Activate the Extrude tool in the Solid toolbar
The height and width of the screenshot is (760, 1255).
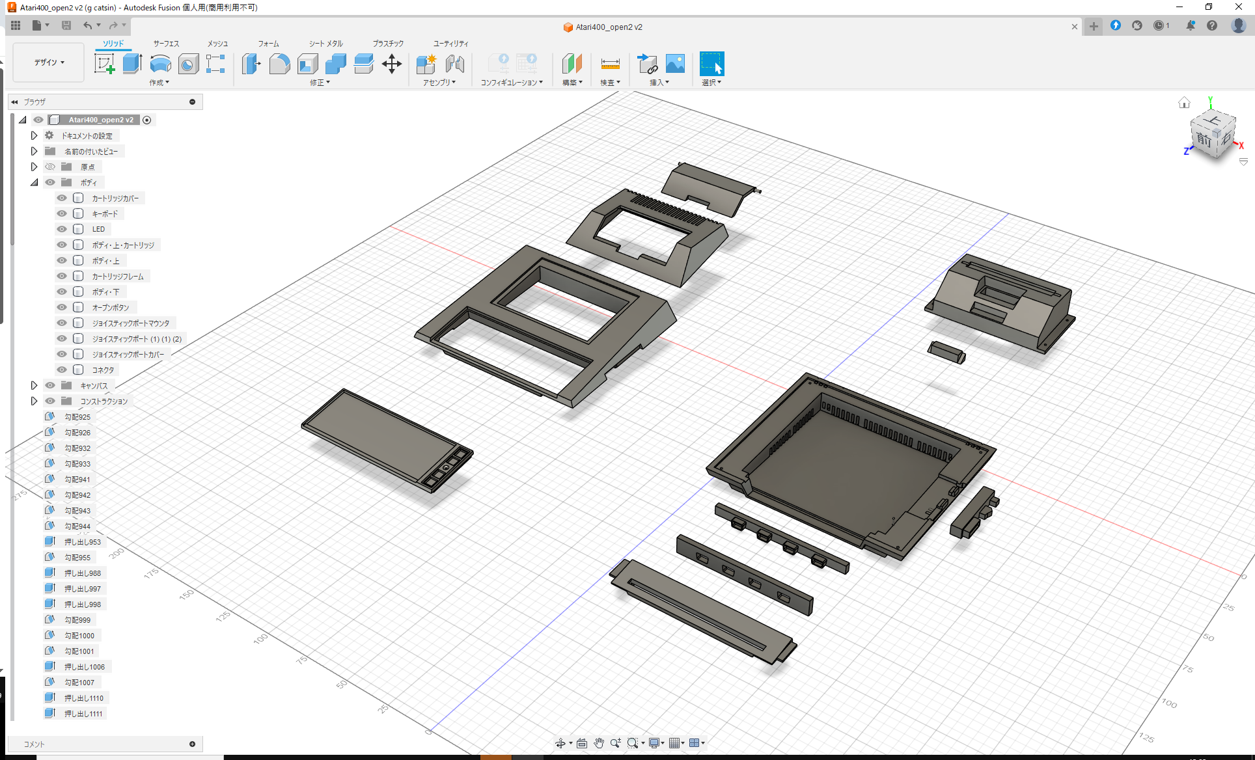pyautogui.click(x=132, y=64)
